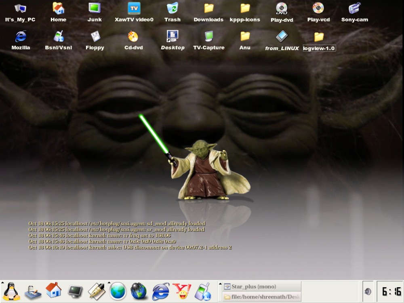Image resolution: width=404 pixels, height=303 pixels.
Task: Open home folder from the panel house icon
Action: coord(54,290)
